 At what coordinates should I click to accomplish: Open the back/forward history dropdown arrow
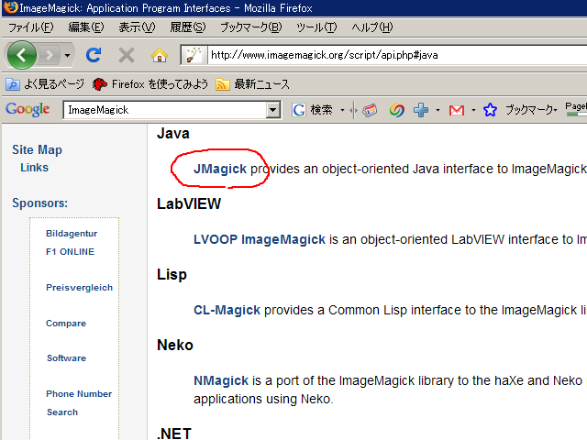coord(67,55)
